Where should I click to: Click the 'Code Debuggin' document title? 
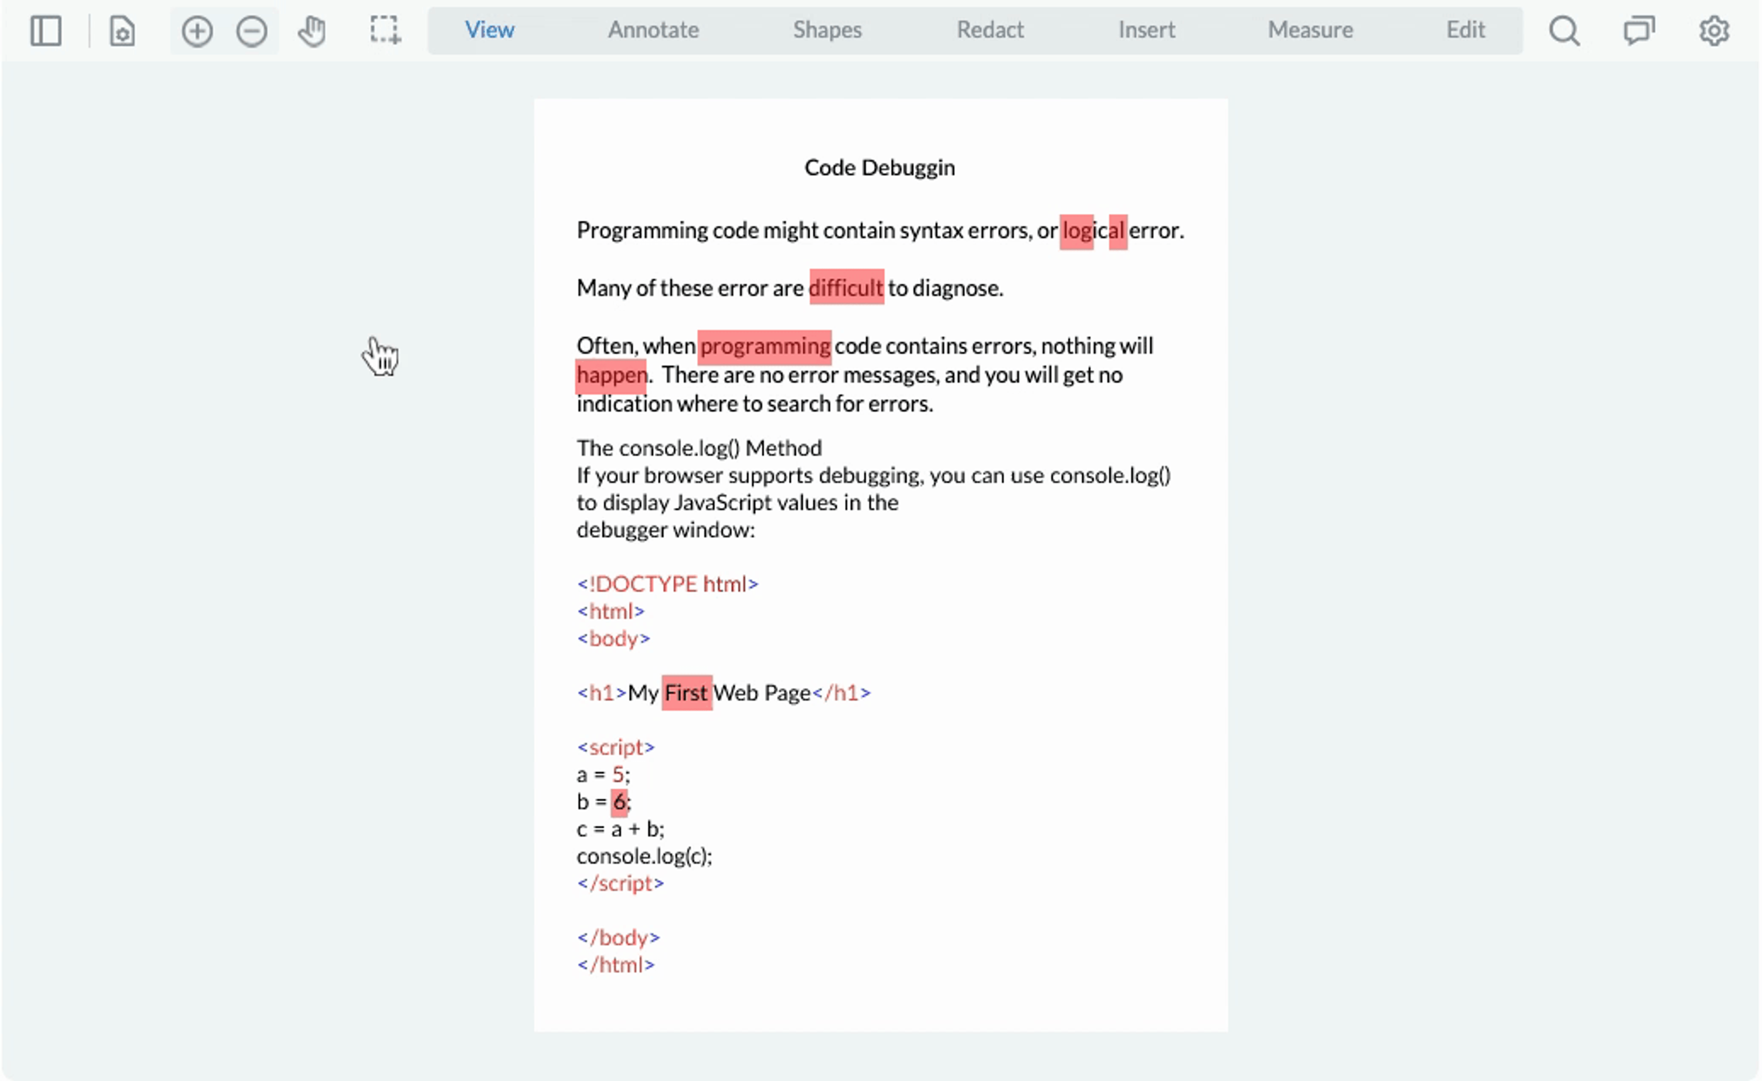879,167
